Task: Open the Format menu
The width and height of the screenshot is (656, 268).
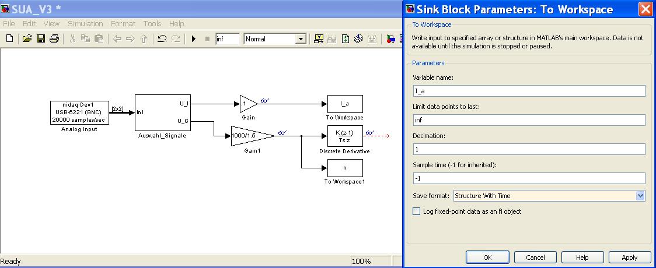Action: point(123,24)
